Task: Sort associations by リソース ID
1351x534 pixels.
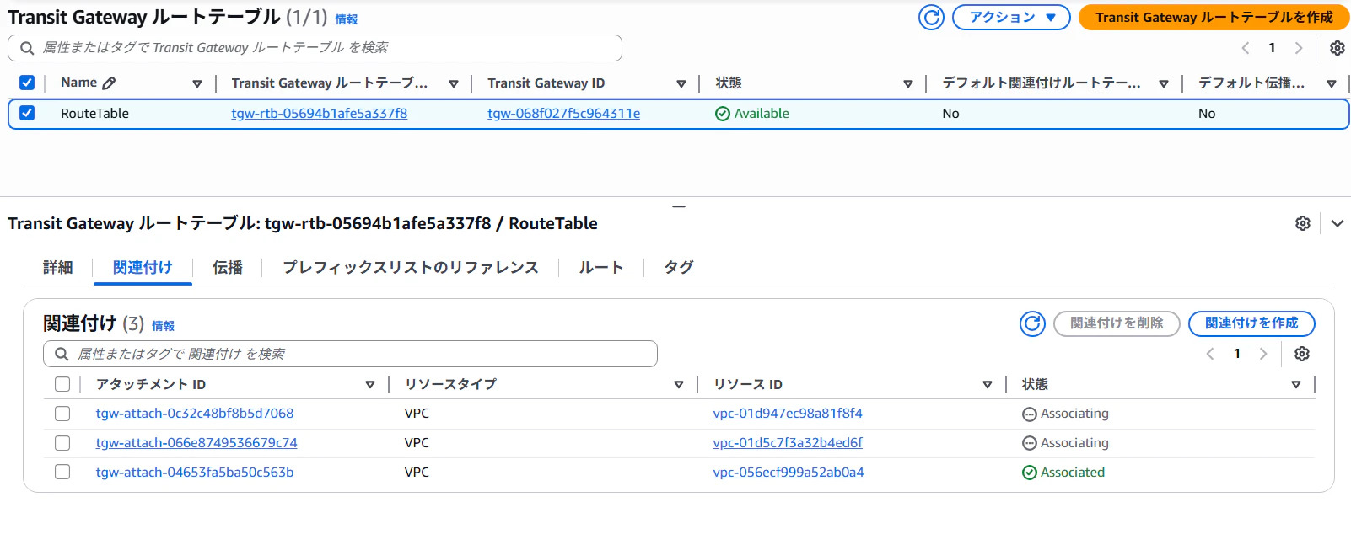Action: coord(988,385)
